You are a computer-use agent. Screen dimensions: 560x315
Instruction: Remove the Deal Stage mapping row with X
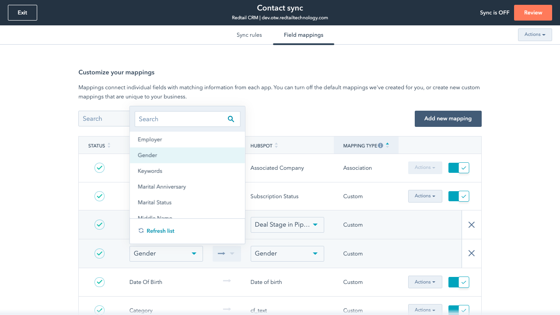tap(471, 225)
